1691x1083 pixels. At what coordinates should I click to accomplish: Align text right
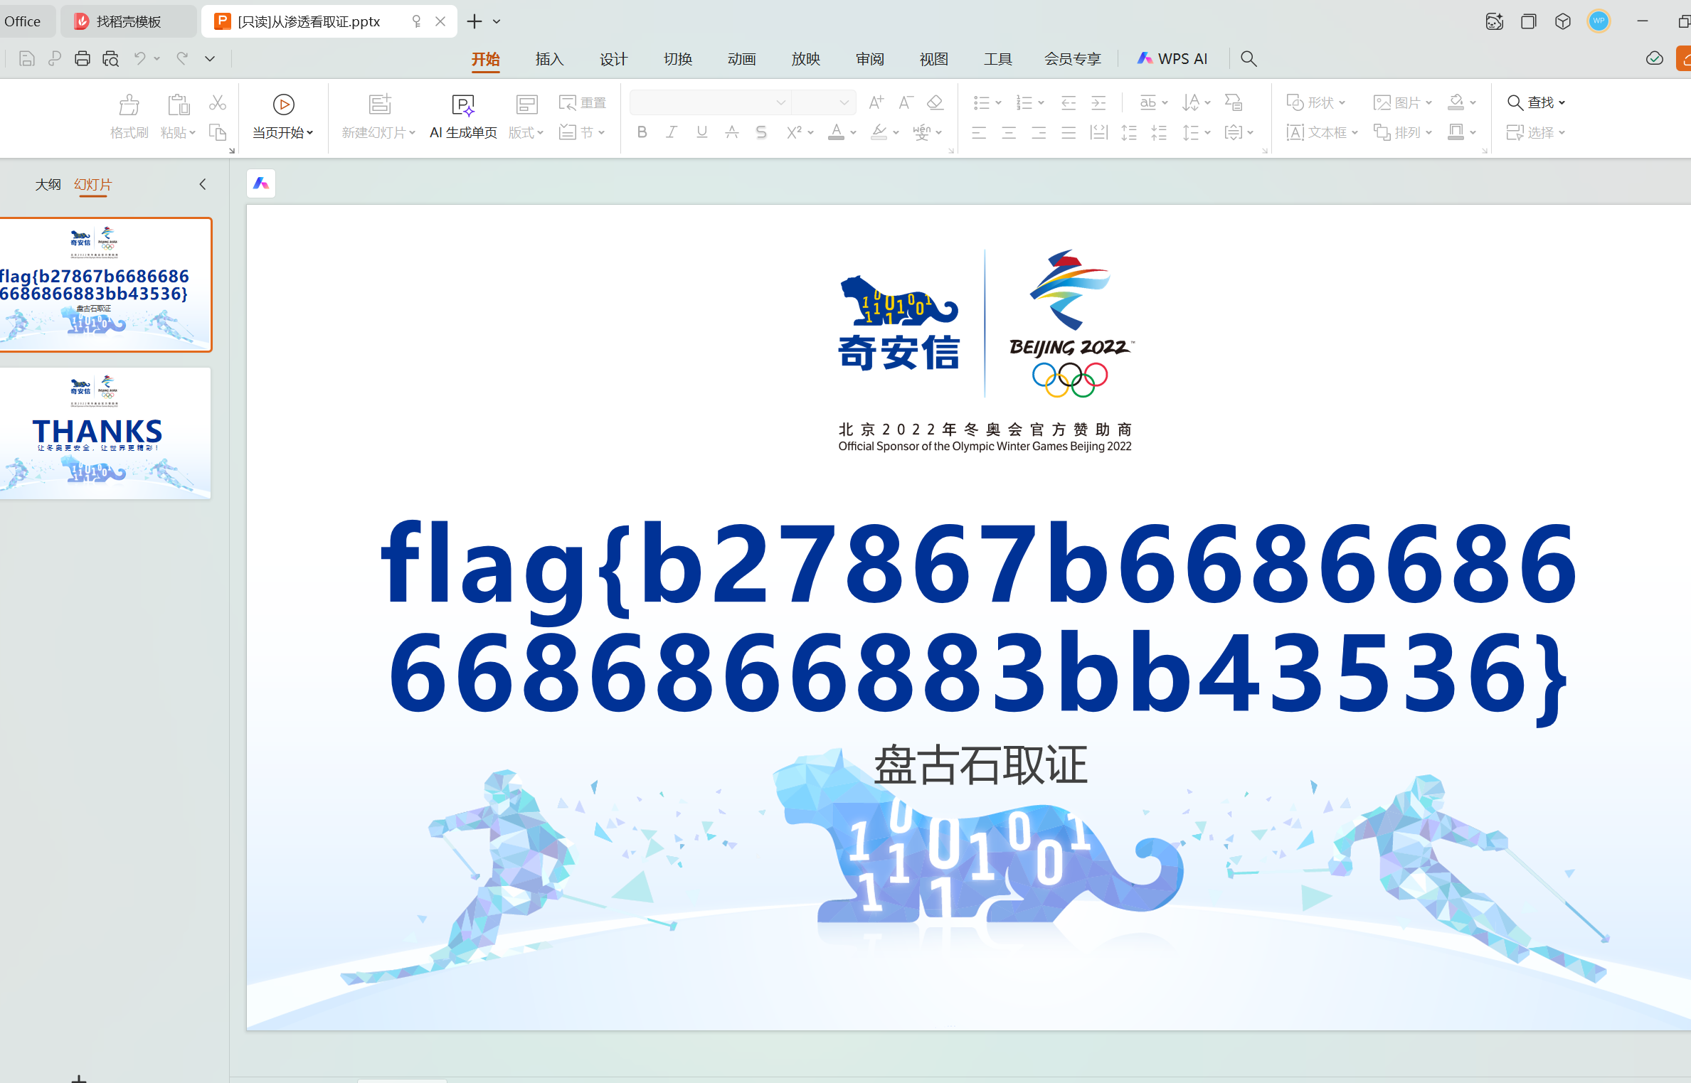point(1039,132)
